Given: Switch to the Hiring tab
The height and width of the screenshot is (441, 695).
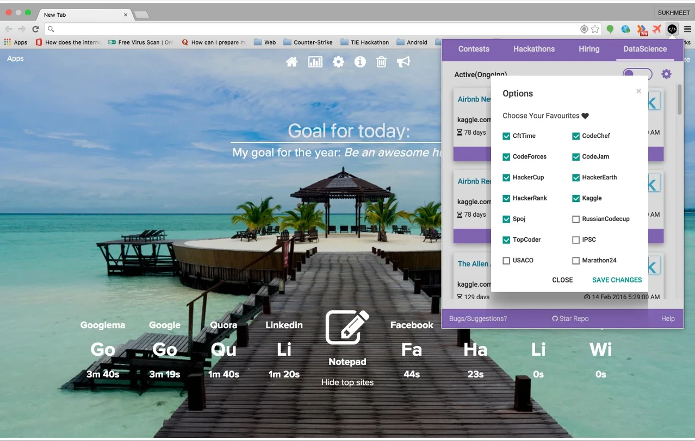Looking at the screenshot, I should coord(589,49).
